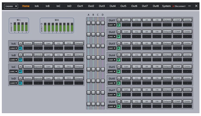Open the LinkC dropdown
The image size is (201, 116).
[14, 72]
